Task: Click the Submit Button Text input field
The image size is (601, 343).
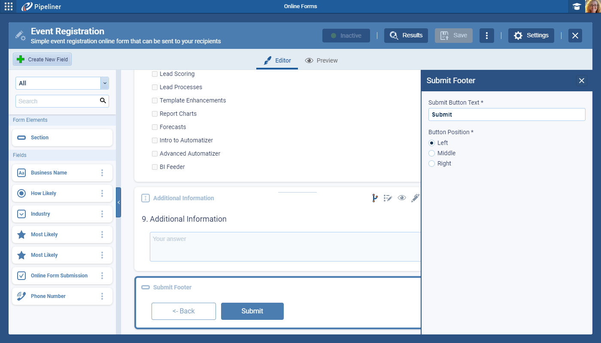Action: click(x=507, y=114)
